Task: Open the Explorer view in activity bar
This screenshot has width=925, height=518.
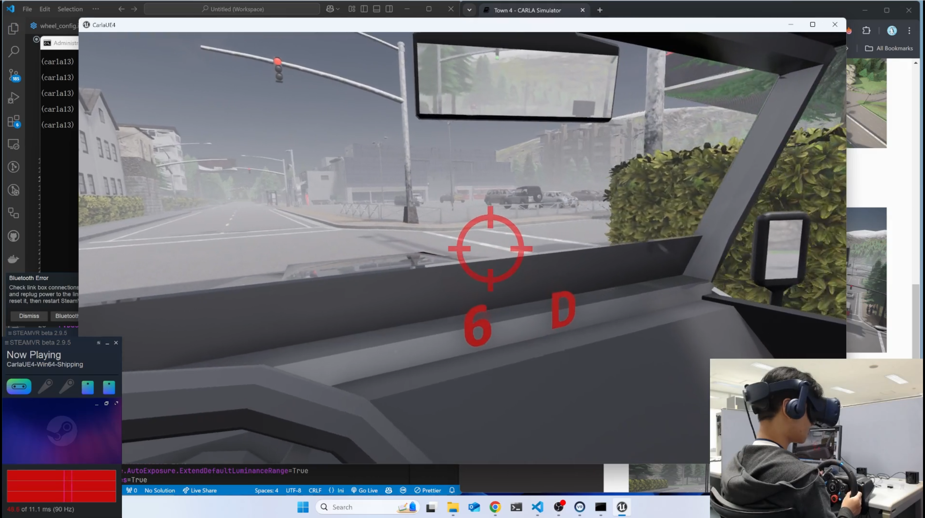Action: point(14,28)
